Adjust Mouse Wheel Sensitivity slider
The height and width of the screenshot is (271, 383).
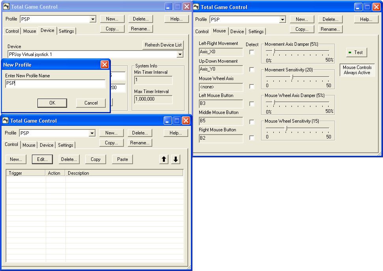[x=286, y=128]
